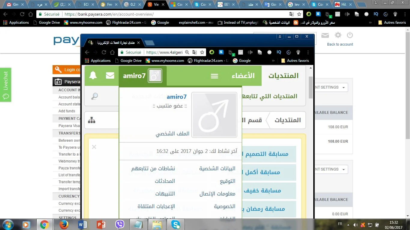This screenshot has width=410, height=230.
Task: Click the amiro7 profile avatar thumbnail
Action: tap(214, 114)
